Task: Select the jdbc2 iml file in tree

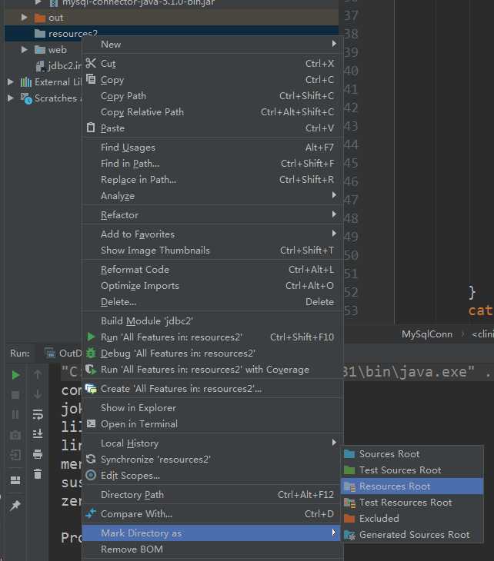Action: (x=59, y=66)
